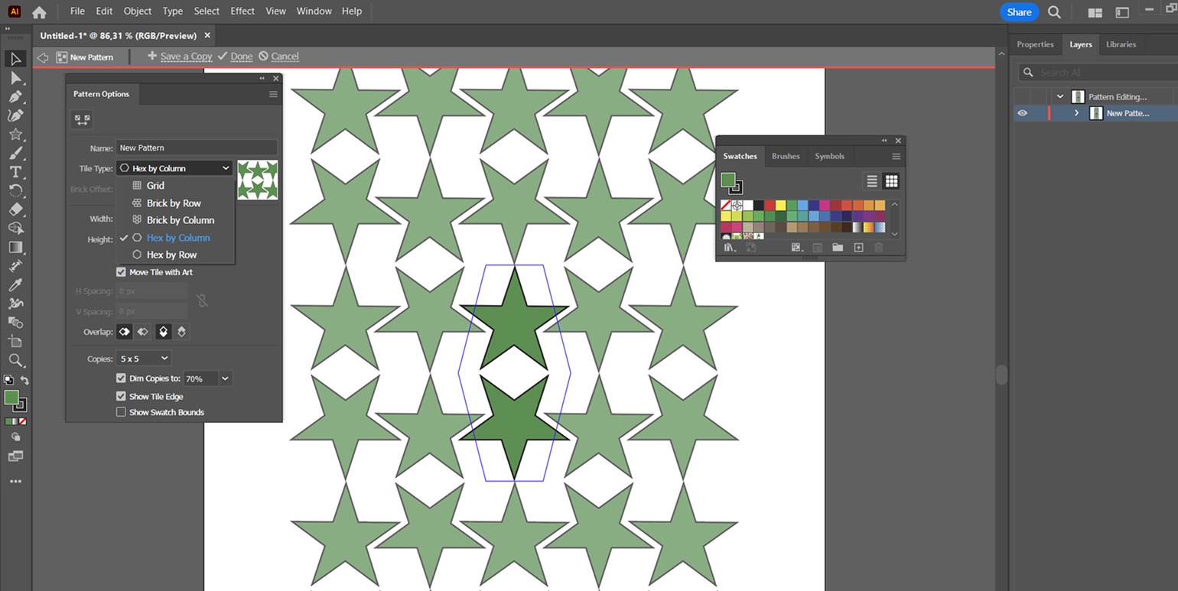Click the Fill color box in toolbar

click(x=11, y=397)
